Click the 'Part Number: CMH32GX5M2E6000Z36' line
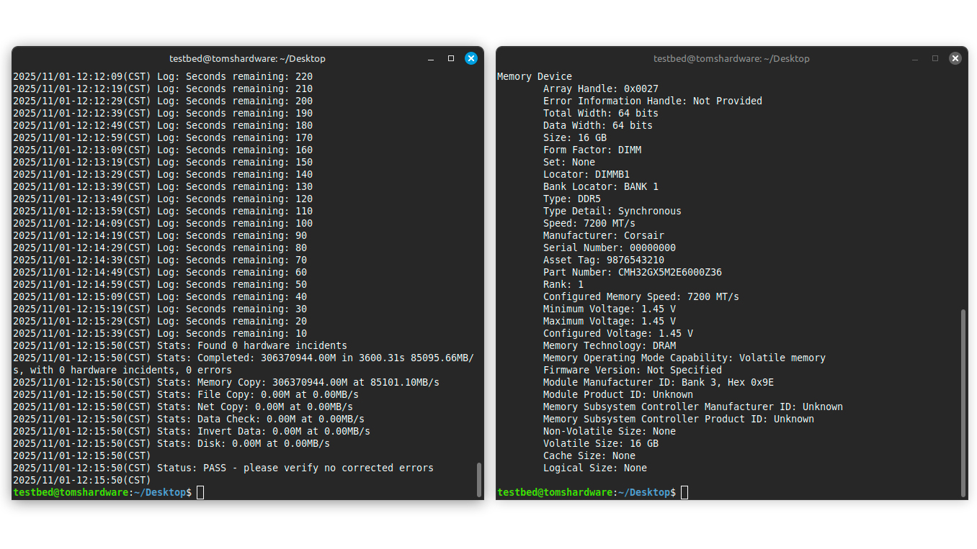Screen dimensions: 977x549 pos(633,272)
